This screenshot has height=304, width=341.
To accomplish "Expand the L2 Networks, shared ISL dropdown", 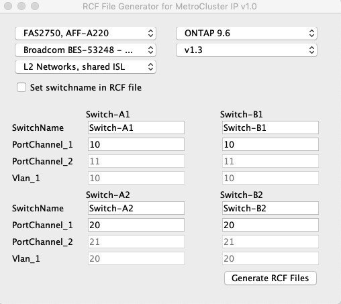I will point(85,66).
